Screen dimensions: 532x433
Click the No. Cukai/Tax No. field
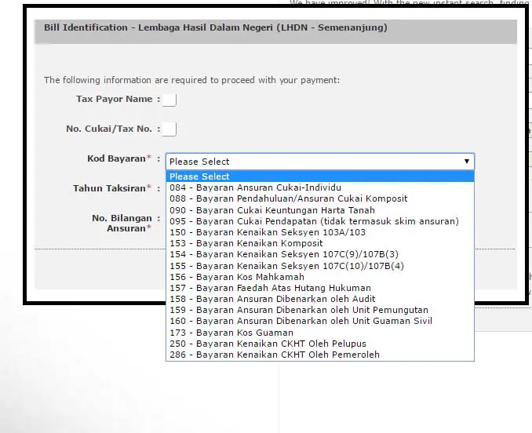169,129
